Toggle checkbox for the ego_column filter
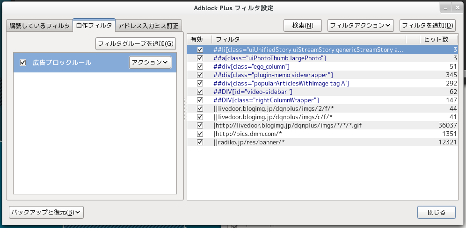This screenshot has height=228, width=466. pos(200,66)
